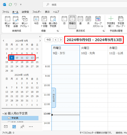Toggle the 個人用の予定表 group checkbox
Image resolution: width=127 pixels, height=135 pixels.
click(x=6, y=114)
